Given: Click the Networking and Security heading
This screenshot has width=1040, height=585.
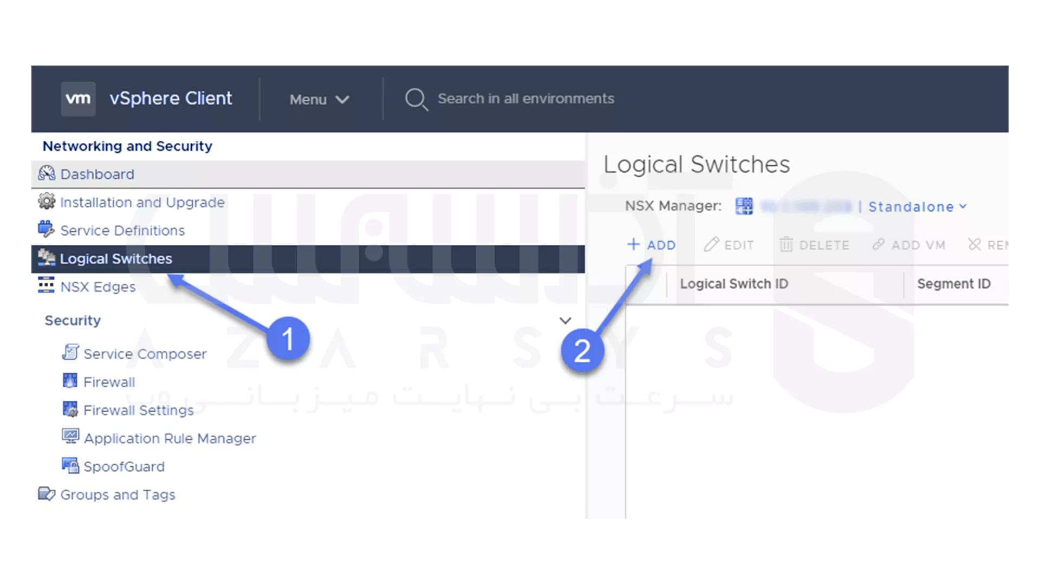Looking at the screenshot, I should point(127,146).
